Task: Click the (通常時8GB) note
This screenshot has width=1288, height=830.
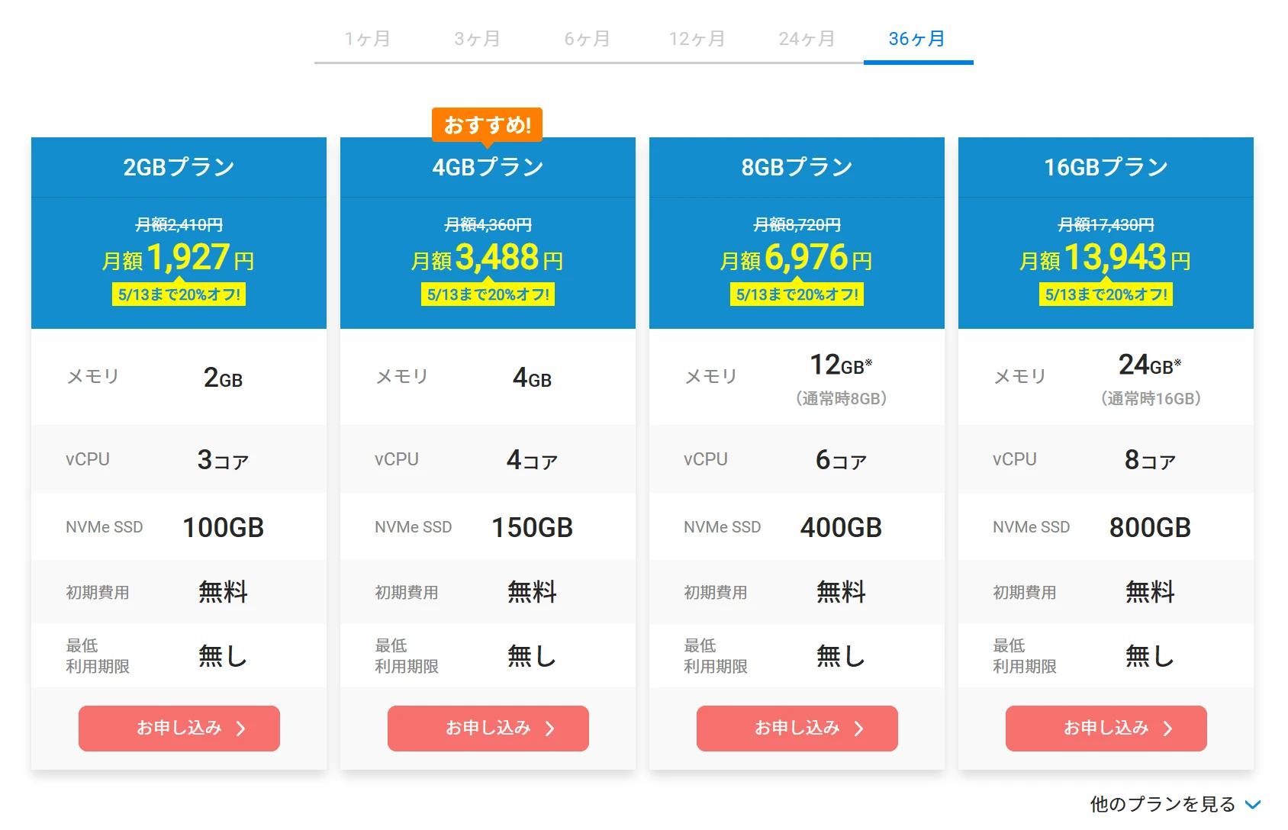Action: click(x=841, y=398)
